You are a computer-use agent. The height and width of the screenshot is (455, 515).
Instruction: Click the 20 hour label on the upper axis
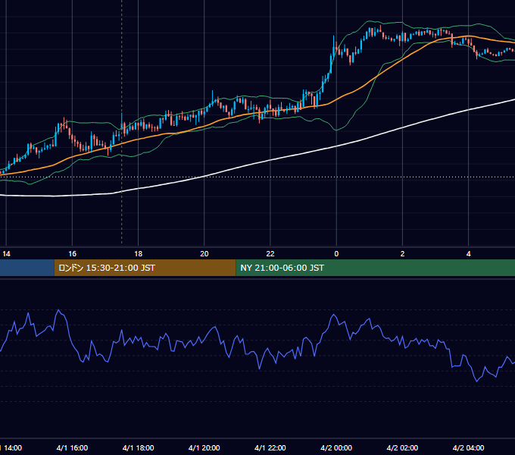tap(204, 254)
